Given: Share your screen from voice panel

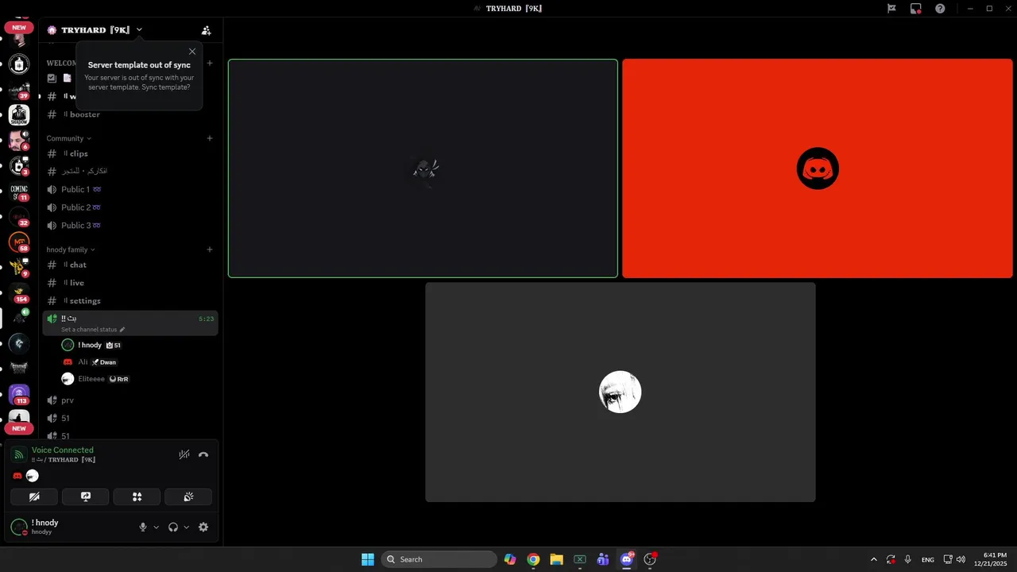Looking at the screenshot, I should point(86,497).
